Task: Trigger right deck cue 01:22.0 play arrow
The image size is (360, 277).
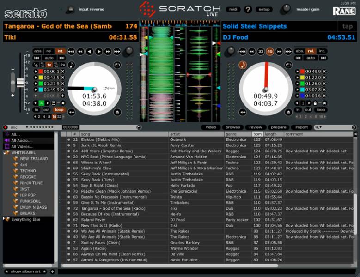Action: [297, 78]
